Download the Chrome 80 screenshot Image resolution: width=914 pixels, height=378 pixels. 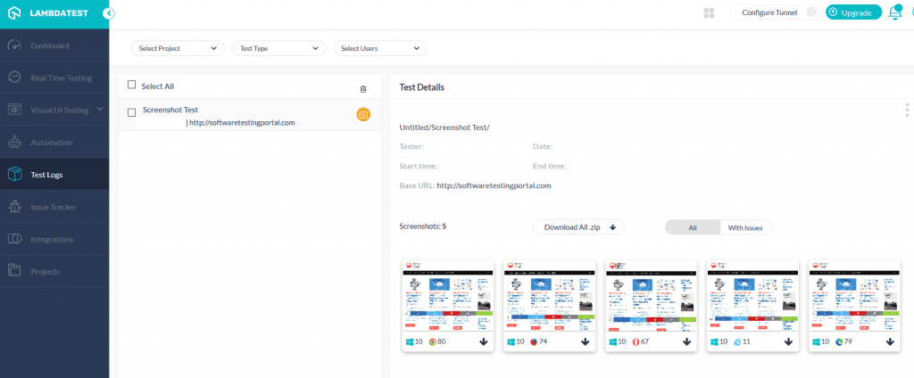point(484,341)
